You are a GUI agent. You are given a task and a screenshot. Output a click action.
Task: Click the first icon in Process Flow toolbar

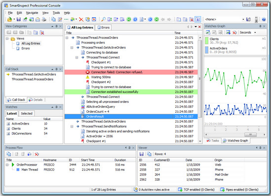click(x=9, y=154)
